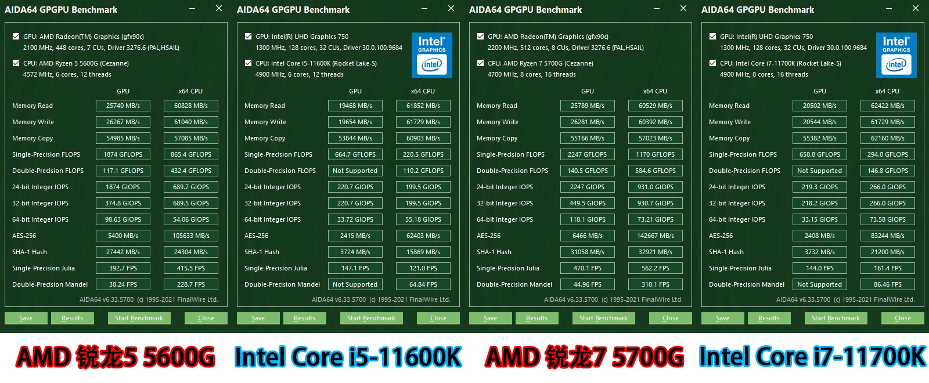Select CPU Single-Precision FLOPS value 1170 GFLOPS
The image size is (929, 383).
tap(656, 154)
